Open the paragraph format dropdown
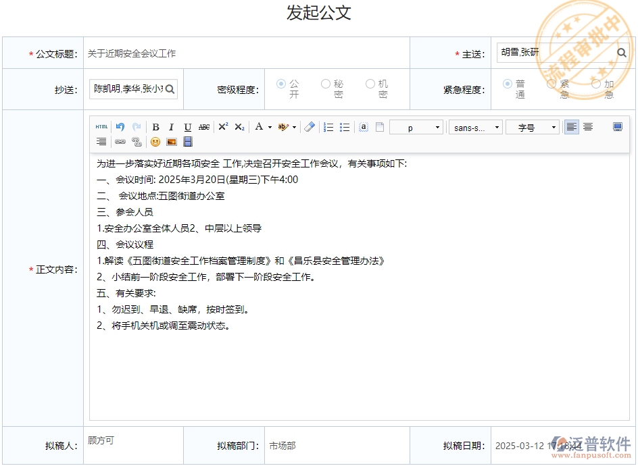 coord(416,127)
